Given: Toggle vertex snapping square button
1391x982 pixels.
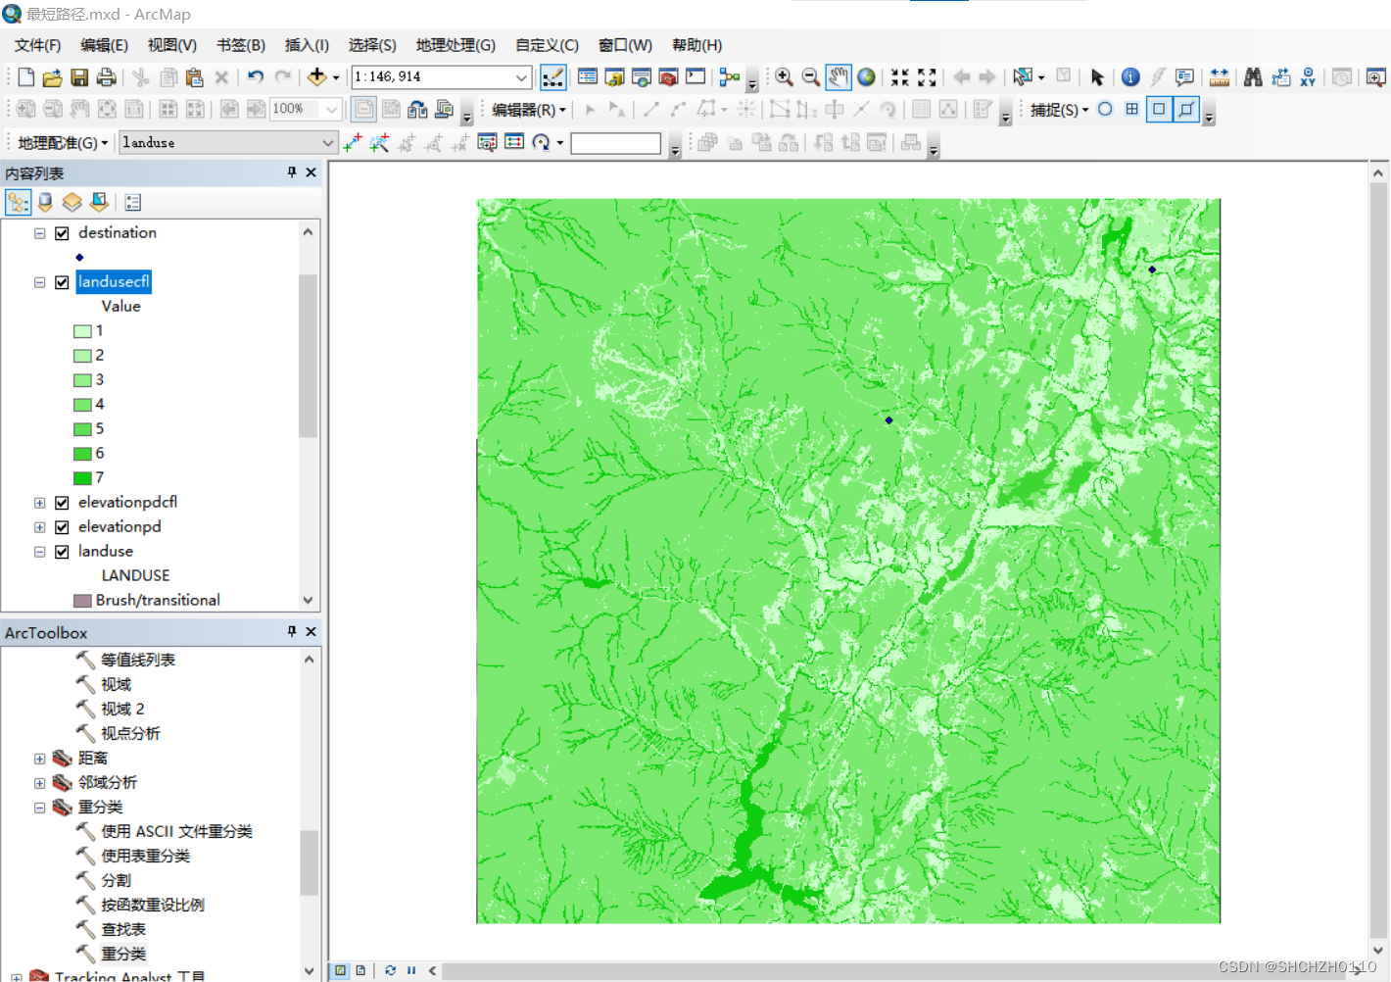Looking at the screenshot, I should click(x=1159, y=109).
